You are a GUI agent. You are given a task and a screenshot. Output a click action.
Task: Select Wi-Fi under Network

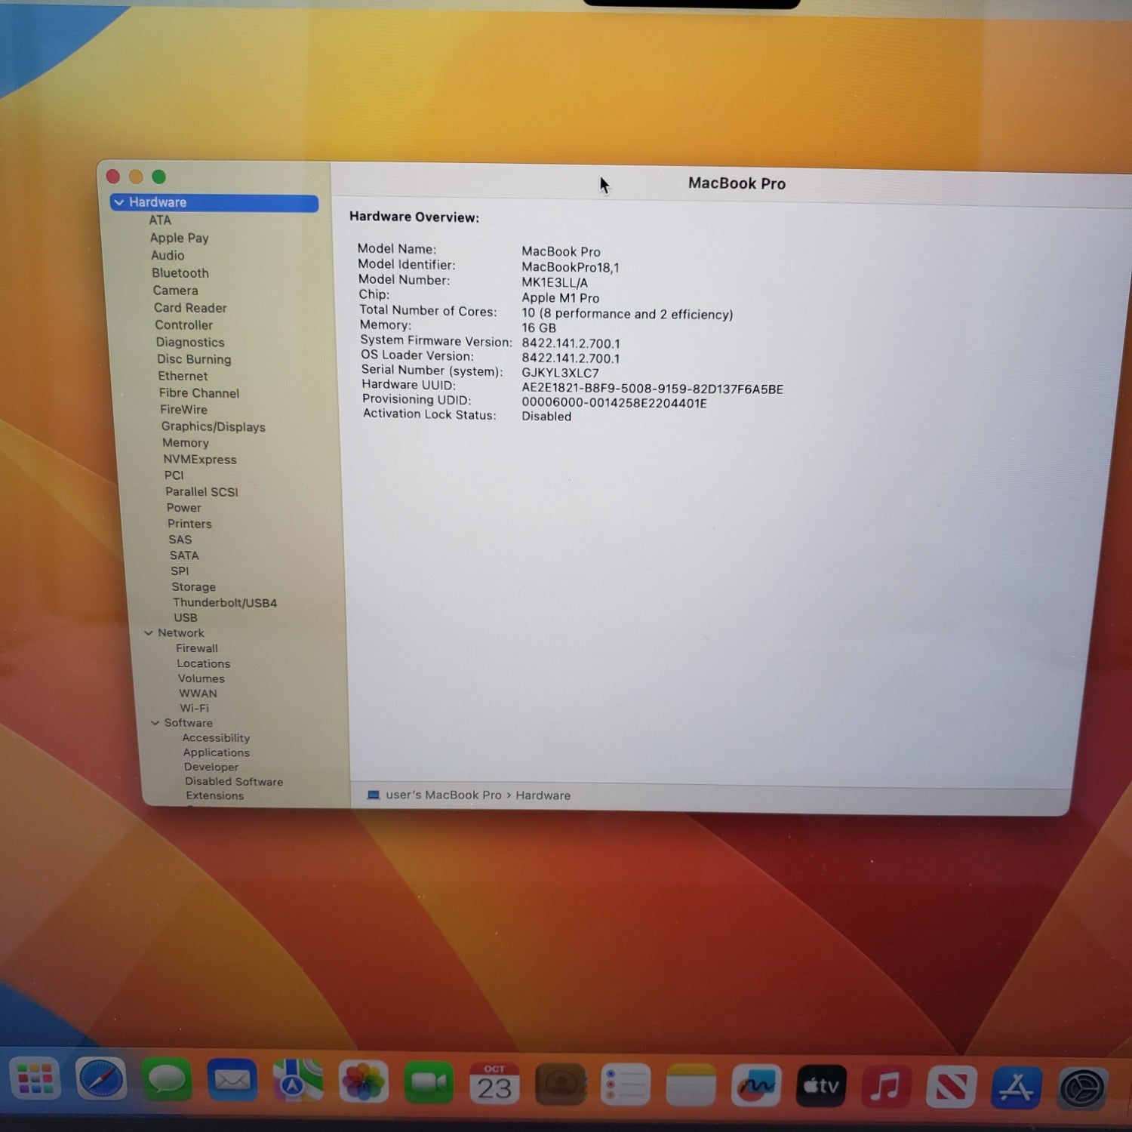[194, 708]
